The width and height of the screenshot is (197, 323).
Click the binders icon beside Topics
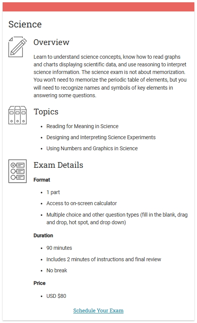(x=18, y=115)
